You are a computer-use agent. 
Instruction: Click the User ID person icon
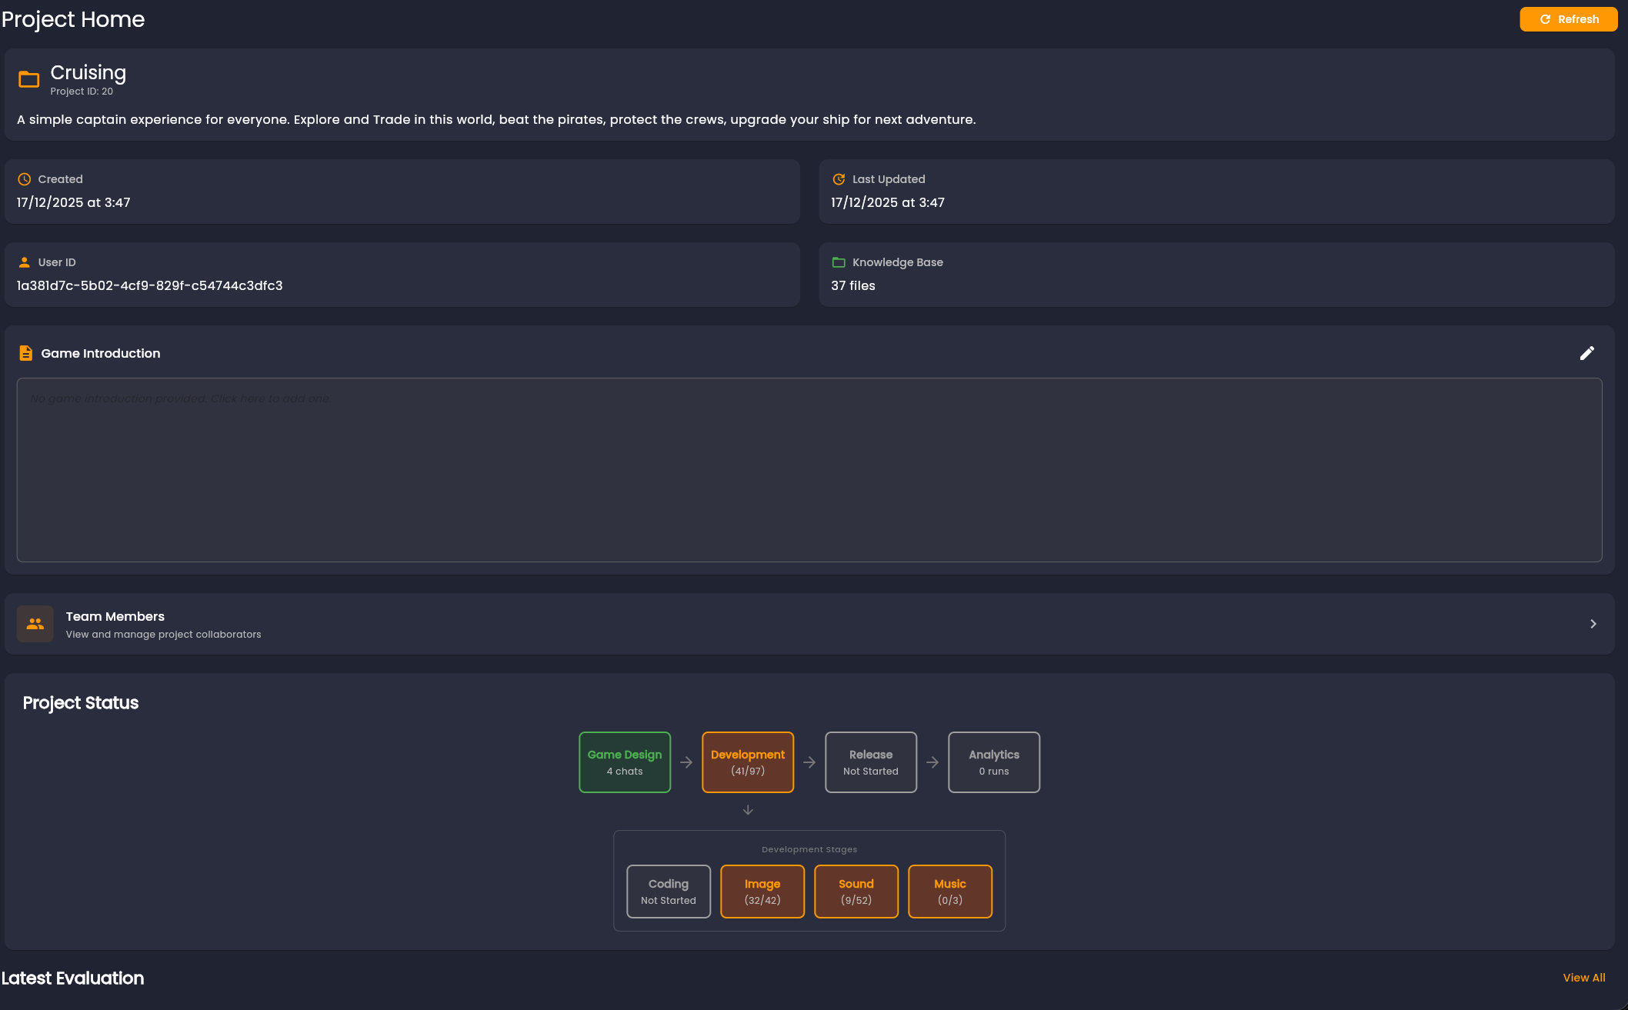[23, 262]
